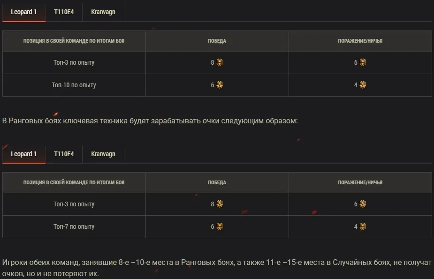The width and height of the screenshot is (434, 279).
Task: Click the ПОБЕДА column header in the upper table
Action: 217,41
